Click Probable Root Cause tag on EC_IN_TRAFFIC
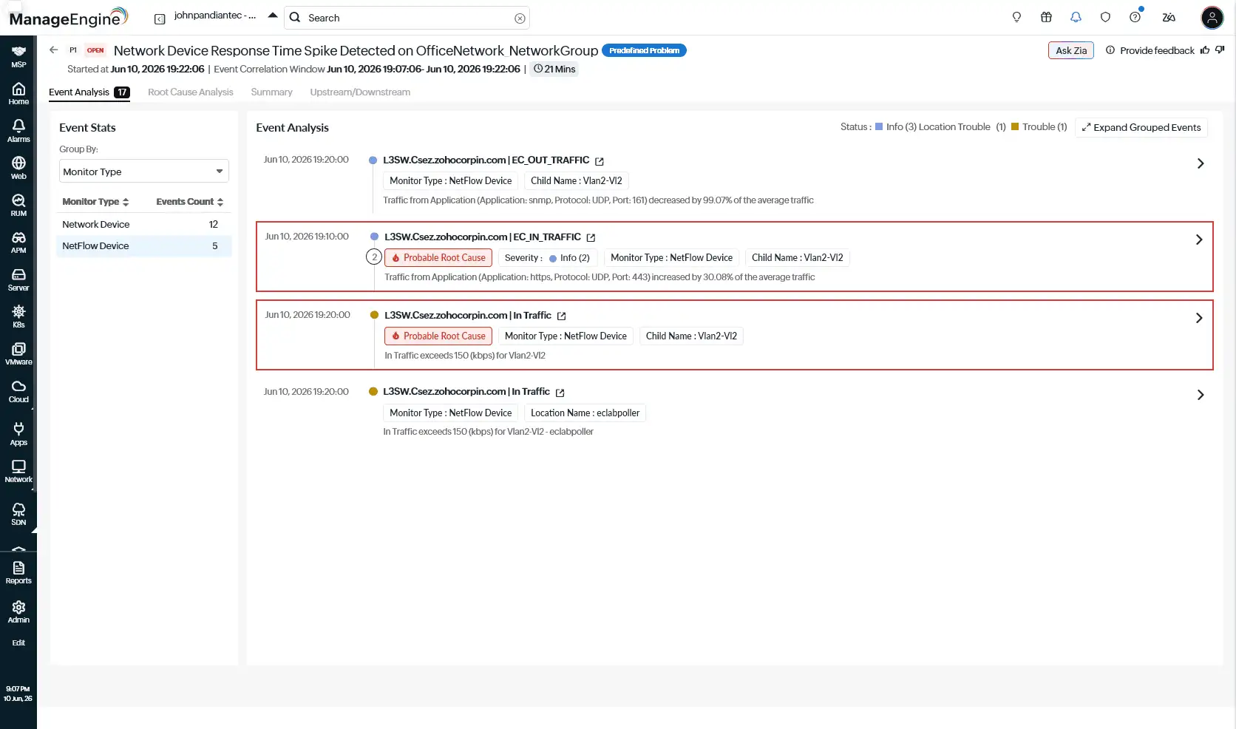1236x729 pixels. coord(438,257)
